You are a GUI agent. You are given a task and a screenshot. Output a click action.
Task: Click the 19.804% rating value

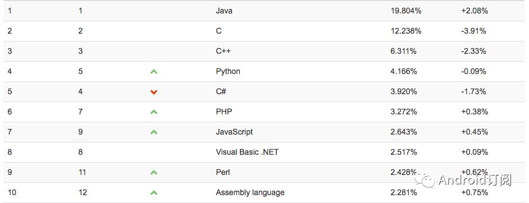[x=406, y=11]
